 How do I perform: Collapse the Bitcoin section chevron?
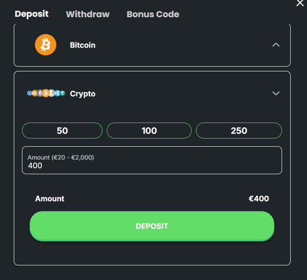point(276,45)
